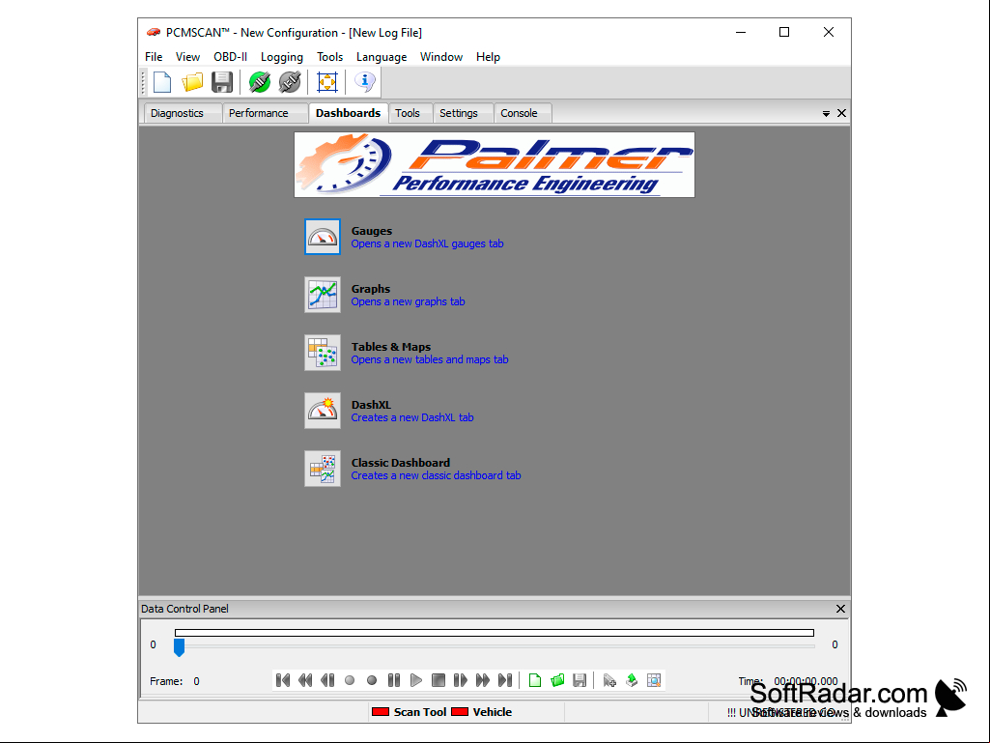
Task: Step back one frame
Action: pyautogui.click(x=327, y=680)
